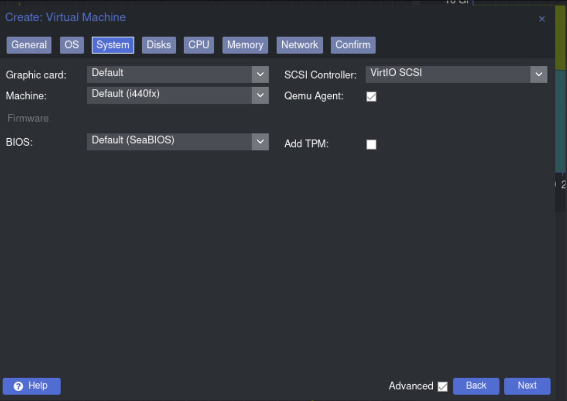Open the Network tab
The image size is (567, 401).
tap(300, 45)
